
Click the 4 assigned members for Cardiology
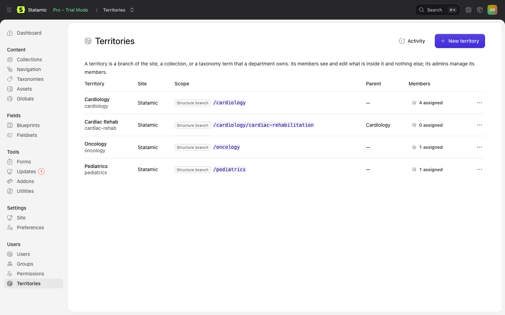point(427,103)
